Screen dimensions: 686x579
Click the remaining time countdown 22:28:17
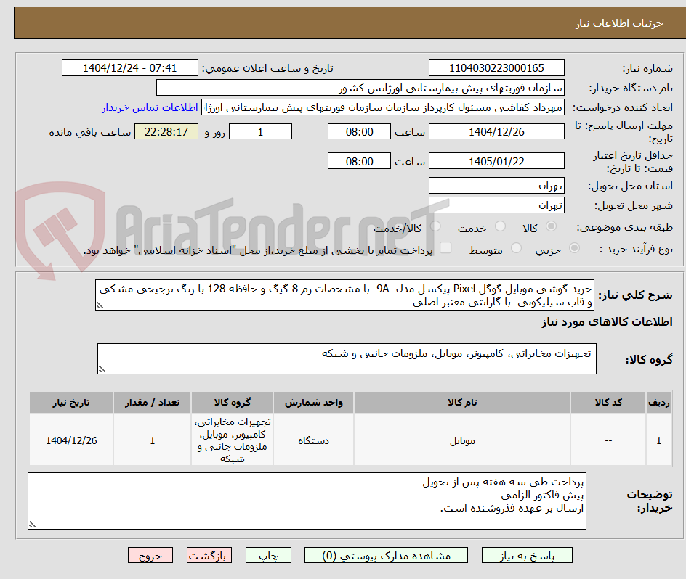coord(166,131)
